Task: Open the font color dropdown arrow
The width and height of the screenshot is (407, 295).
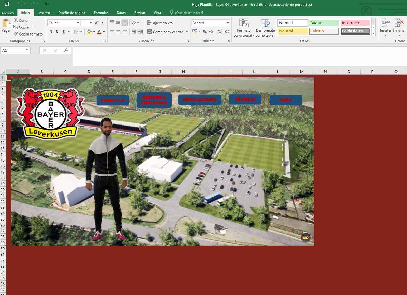Action: (103, 32)
